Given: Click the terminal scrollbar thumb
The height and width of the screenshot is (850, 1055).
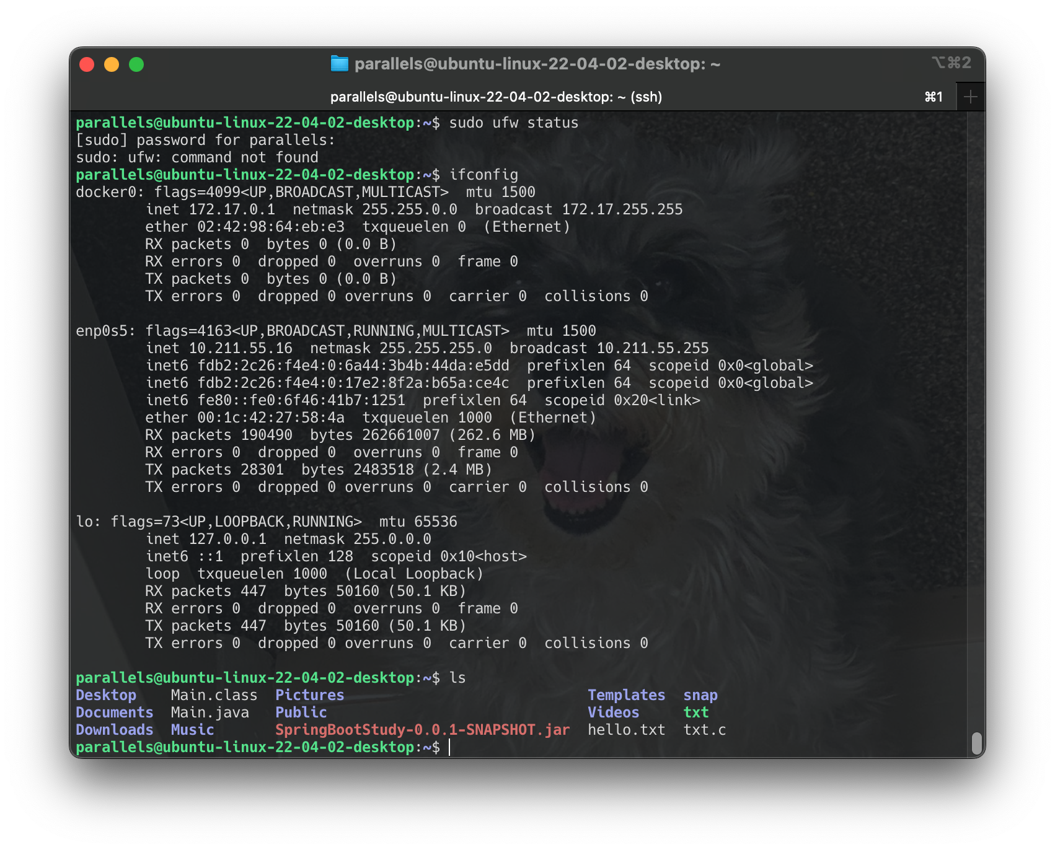Looking at the screenshot, I should click(976, 742).
